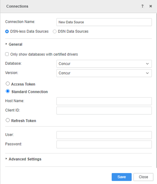Open the Database dropdown
Image resolution: width=157 pixels, height=184 pixels.
pyautogui.click(x=104, y=64)
